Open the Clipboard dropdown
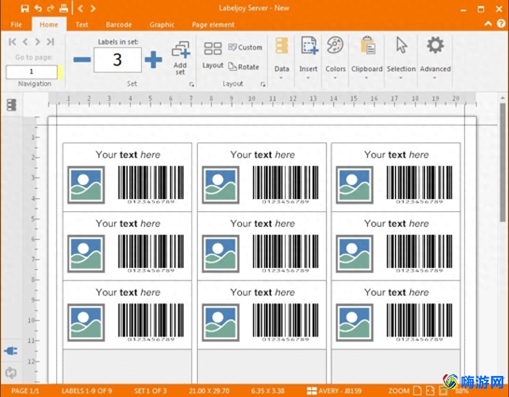The height and width of the screenshot is (397, 509). click(367, 59)
